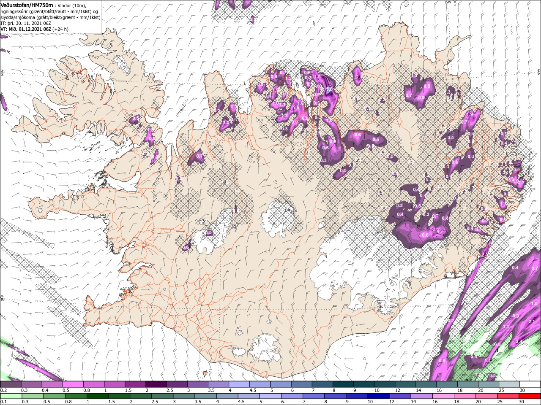Click upper legend swatch between 18 and 20
The height and width of the screenshot is (405, 541).
click(x=467, y=384)
